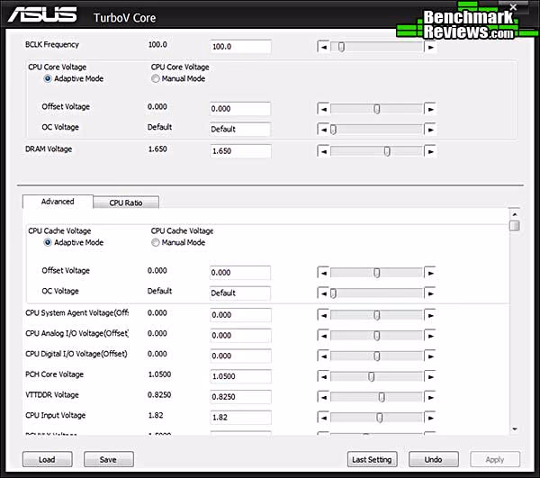Click the CPU System Agent Voltage field
This screenshot has width=540, height=478.
pos(240,315)
